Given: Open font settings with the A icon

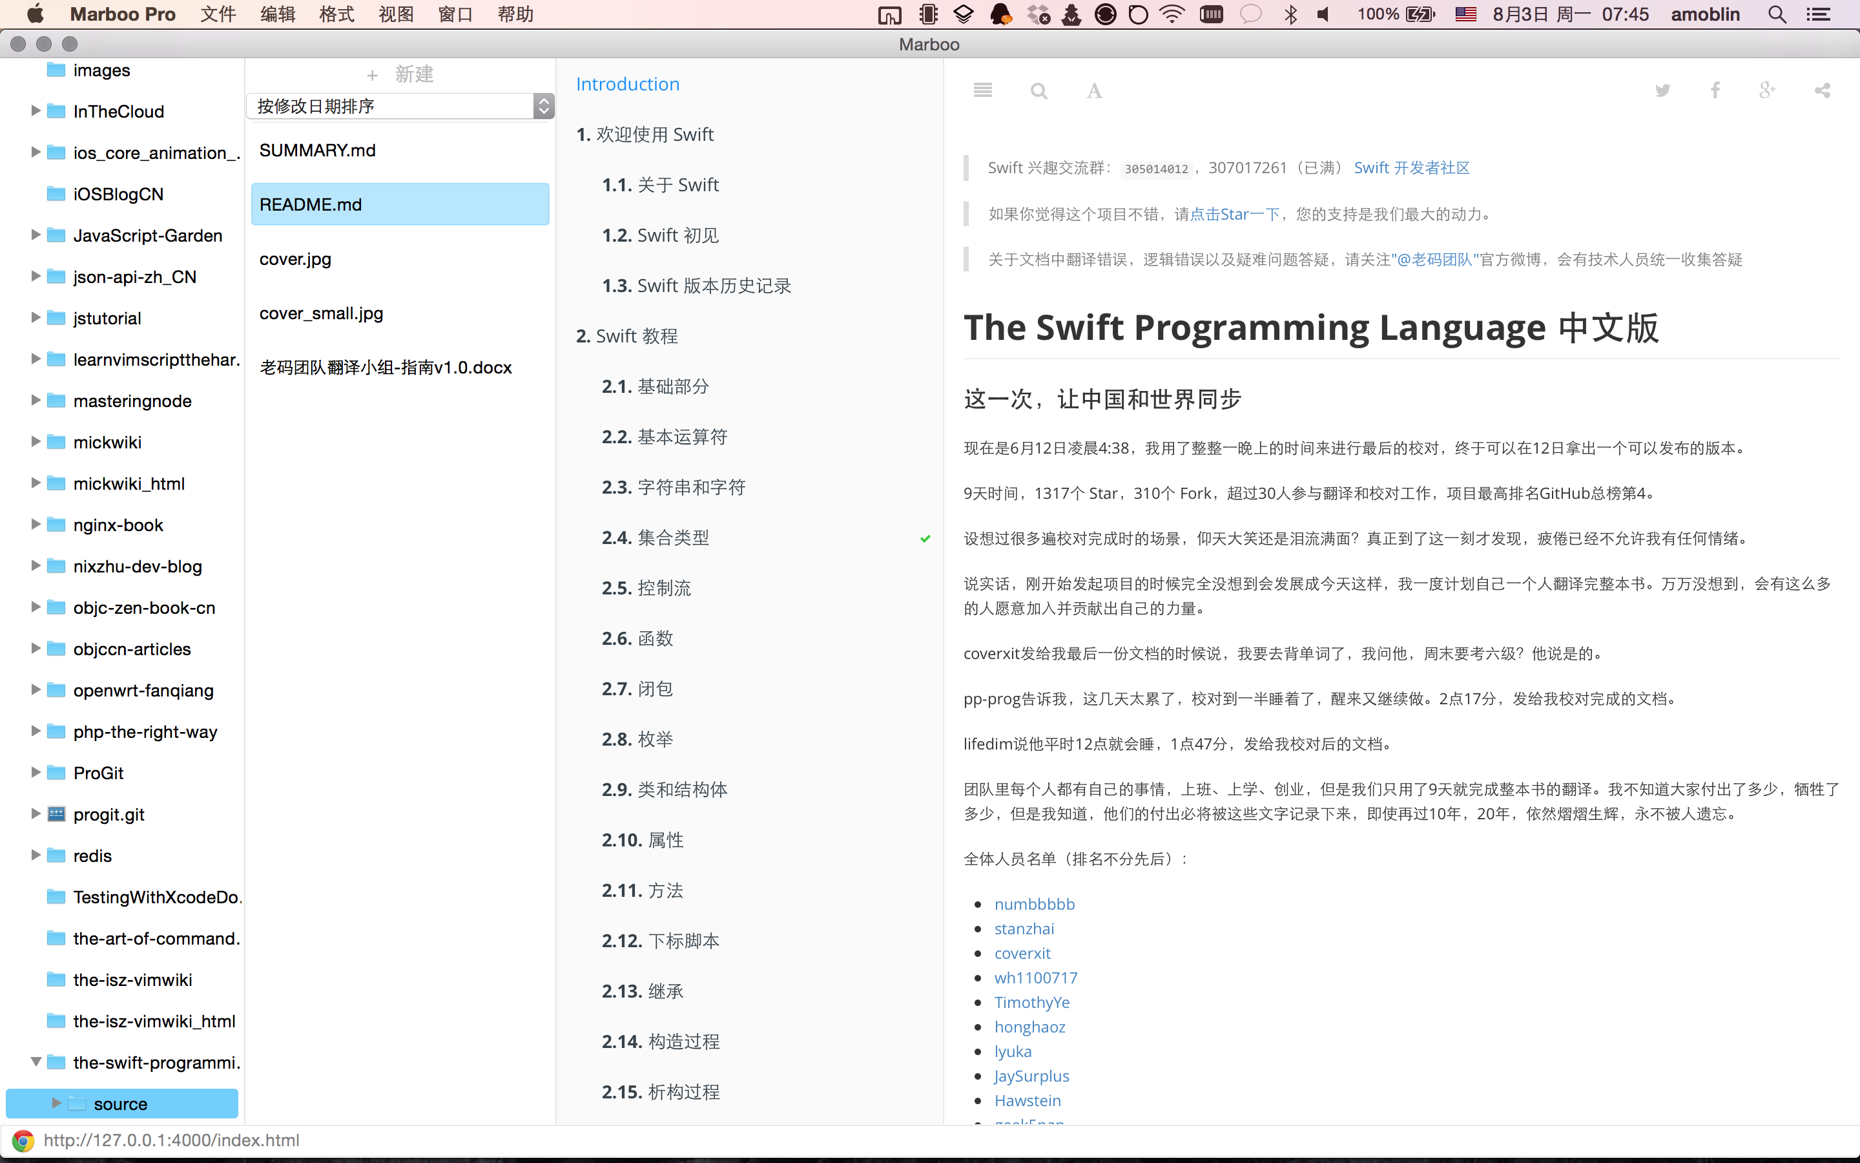Looking at the screenshot, I should point(1093,92).
